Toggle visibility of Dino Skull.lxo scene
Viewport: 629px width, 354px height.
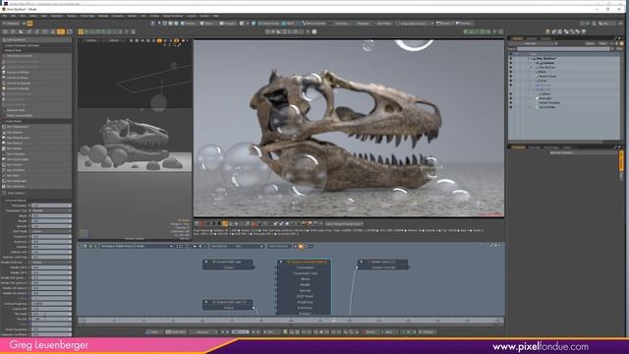511,58
